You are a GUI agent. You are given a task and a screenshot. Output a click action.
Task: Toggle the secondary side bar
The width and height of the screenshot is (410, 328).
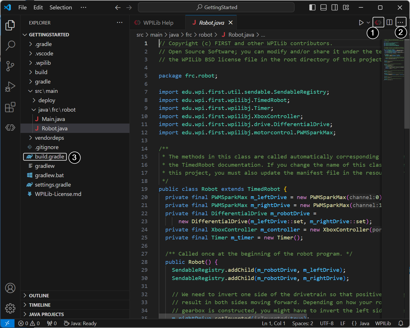(335, 7)
